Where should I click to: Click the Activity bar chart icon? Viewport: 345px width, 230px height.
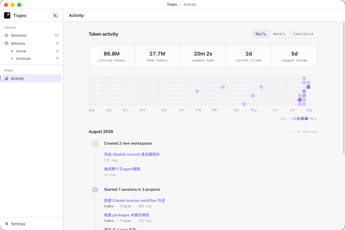click(x=7, y=78)
